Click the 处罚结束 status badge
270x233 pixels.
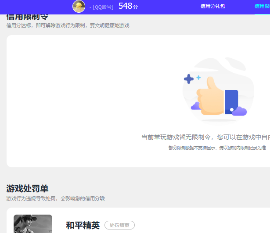pos(119,225)
